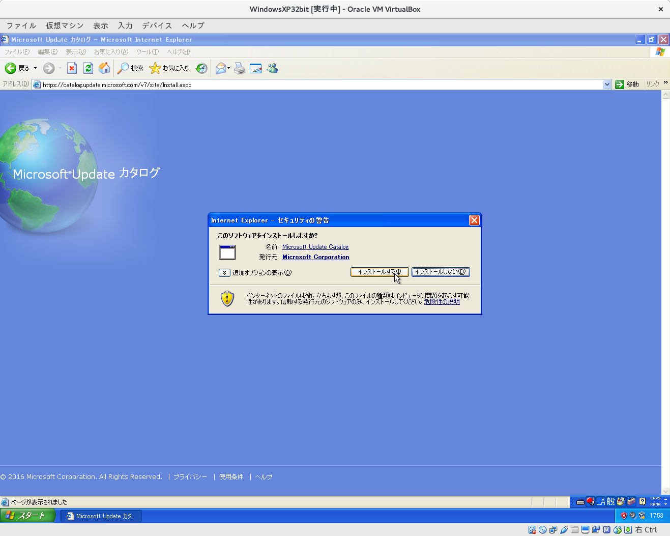Click the red security alert shield tray icon
The image size is (670, 536).
(624, 516)
